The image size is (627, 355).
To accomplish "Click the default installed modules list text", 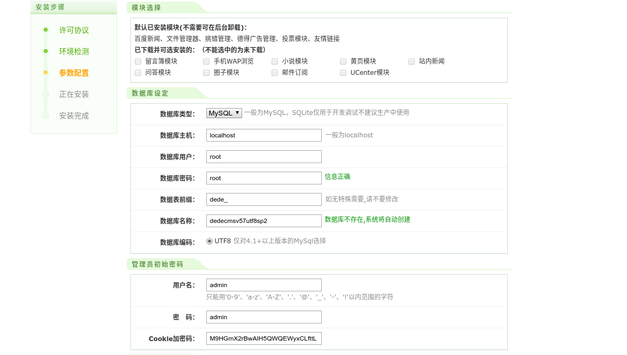I will point(237,39).
